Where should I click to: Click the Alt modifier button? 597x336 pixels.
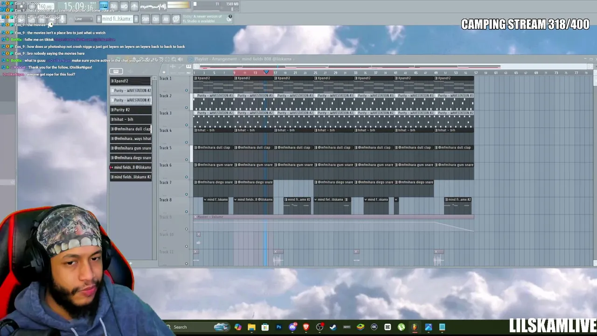tap(166, 19)
